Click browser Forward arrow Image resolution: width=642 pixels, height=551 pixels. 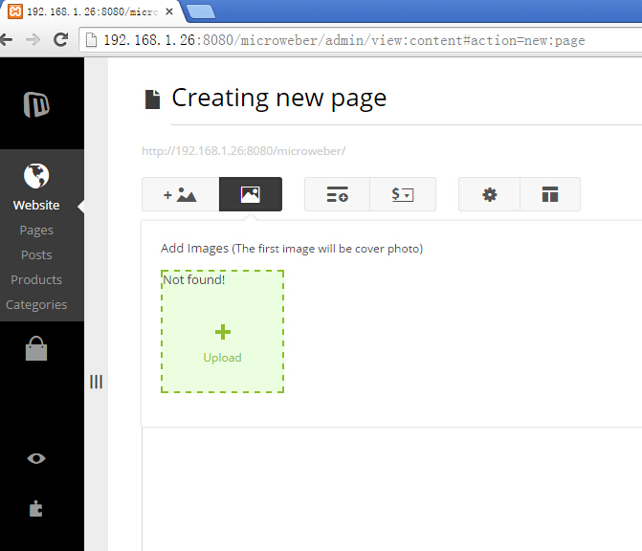coord(33,40)
